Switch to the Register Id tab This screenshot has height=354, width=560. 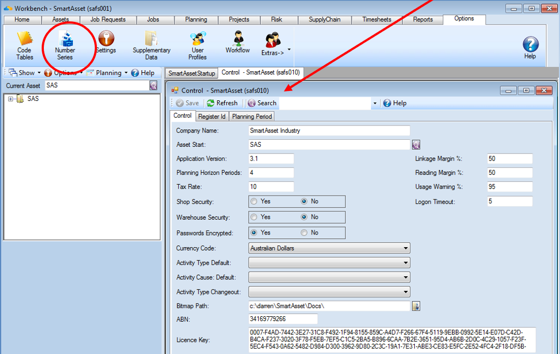coord(212,117)
